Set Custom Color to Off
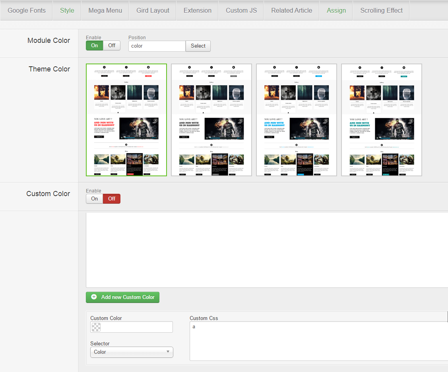 pos(112,199)
